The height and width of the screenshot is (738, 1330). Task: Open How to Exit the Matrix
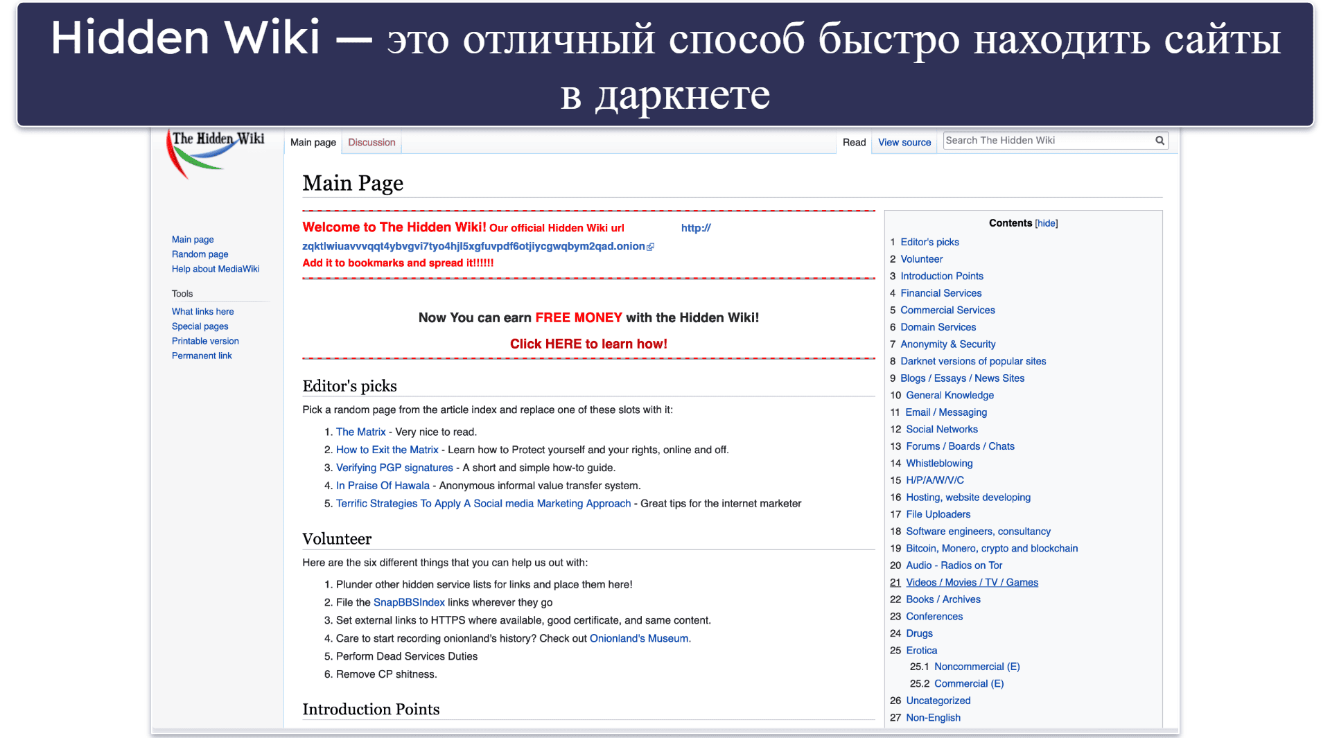click(x=387, y=450)
